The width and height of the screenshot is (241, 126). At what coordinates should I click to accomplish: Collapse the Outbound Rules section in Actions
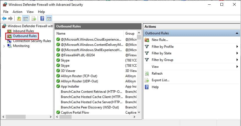pos(236,33)
